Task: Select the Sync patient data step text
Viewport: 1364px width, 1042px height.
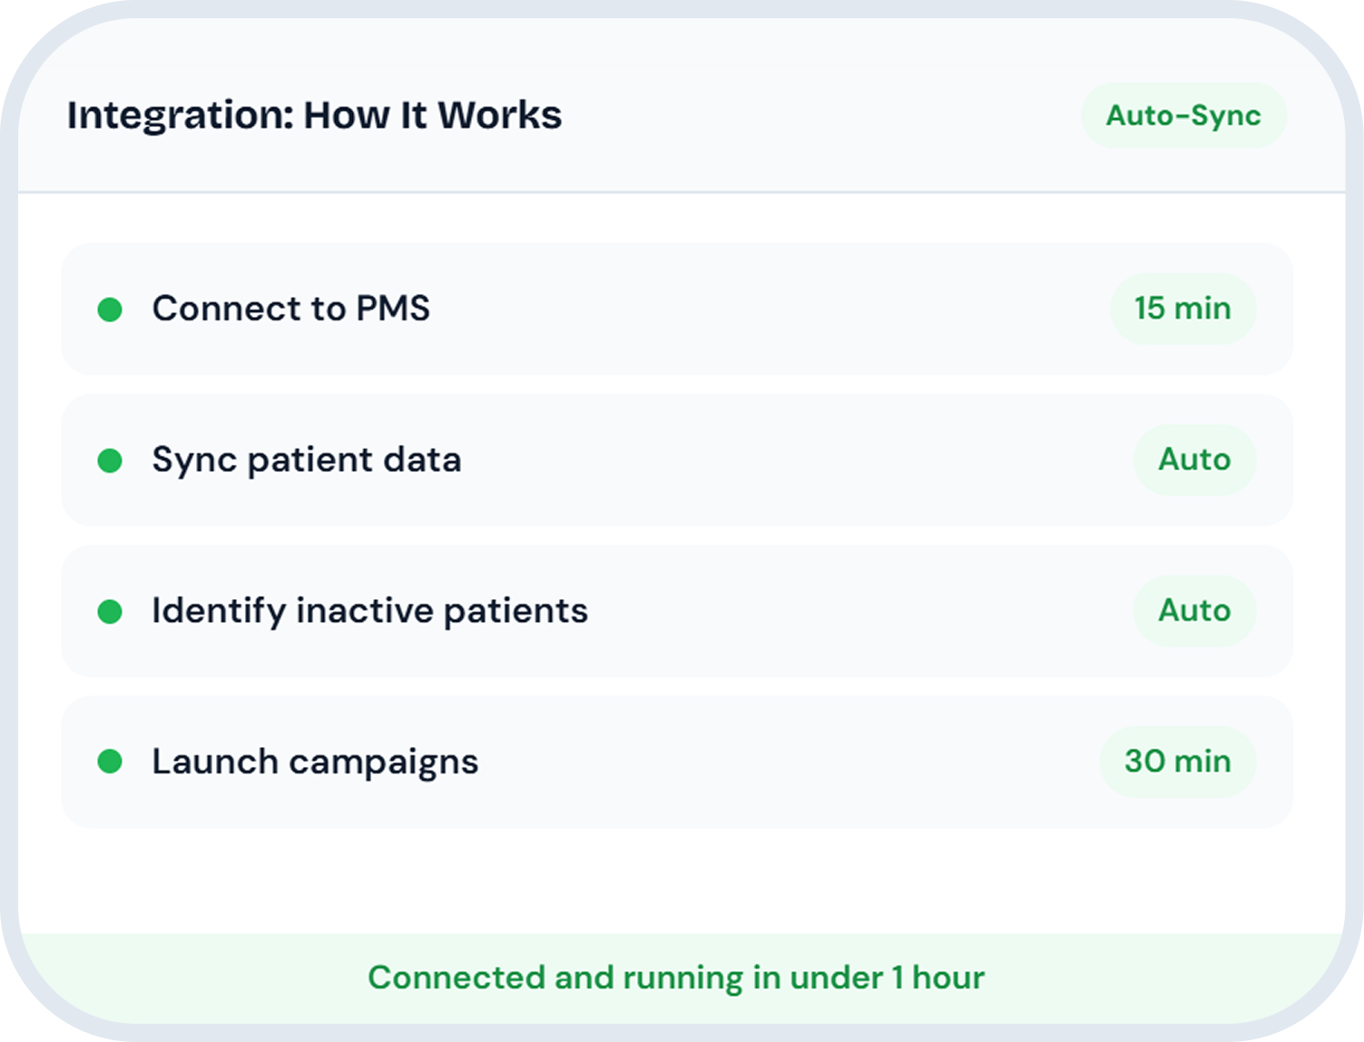Action: (307, 460)
